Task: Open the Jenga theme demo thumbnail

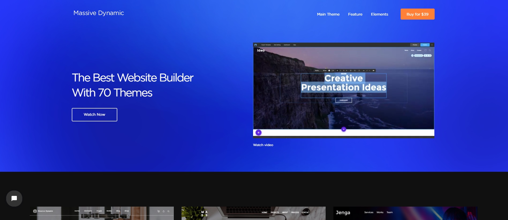Action: 405,213
